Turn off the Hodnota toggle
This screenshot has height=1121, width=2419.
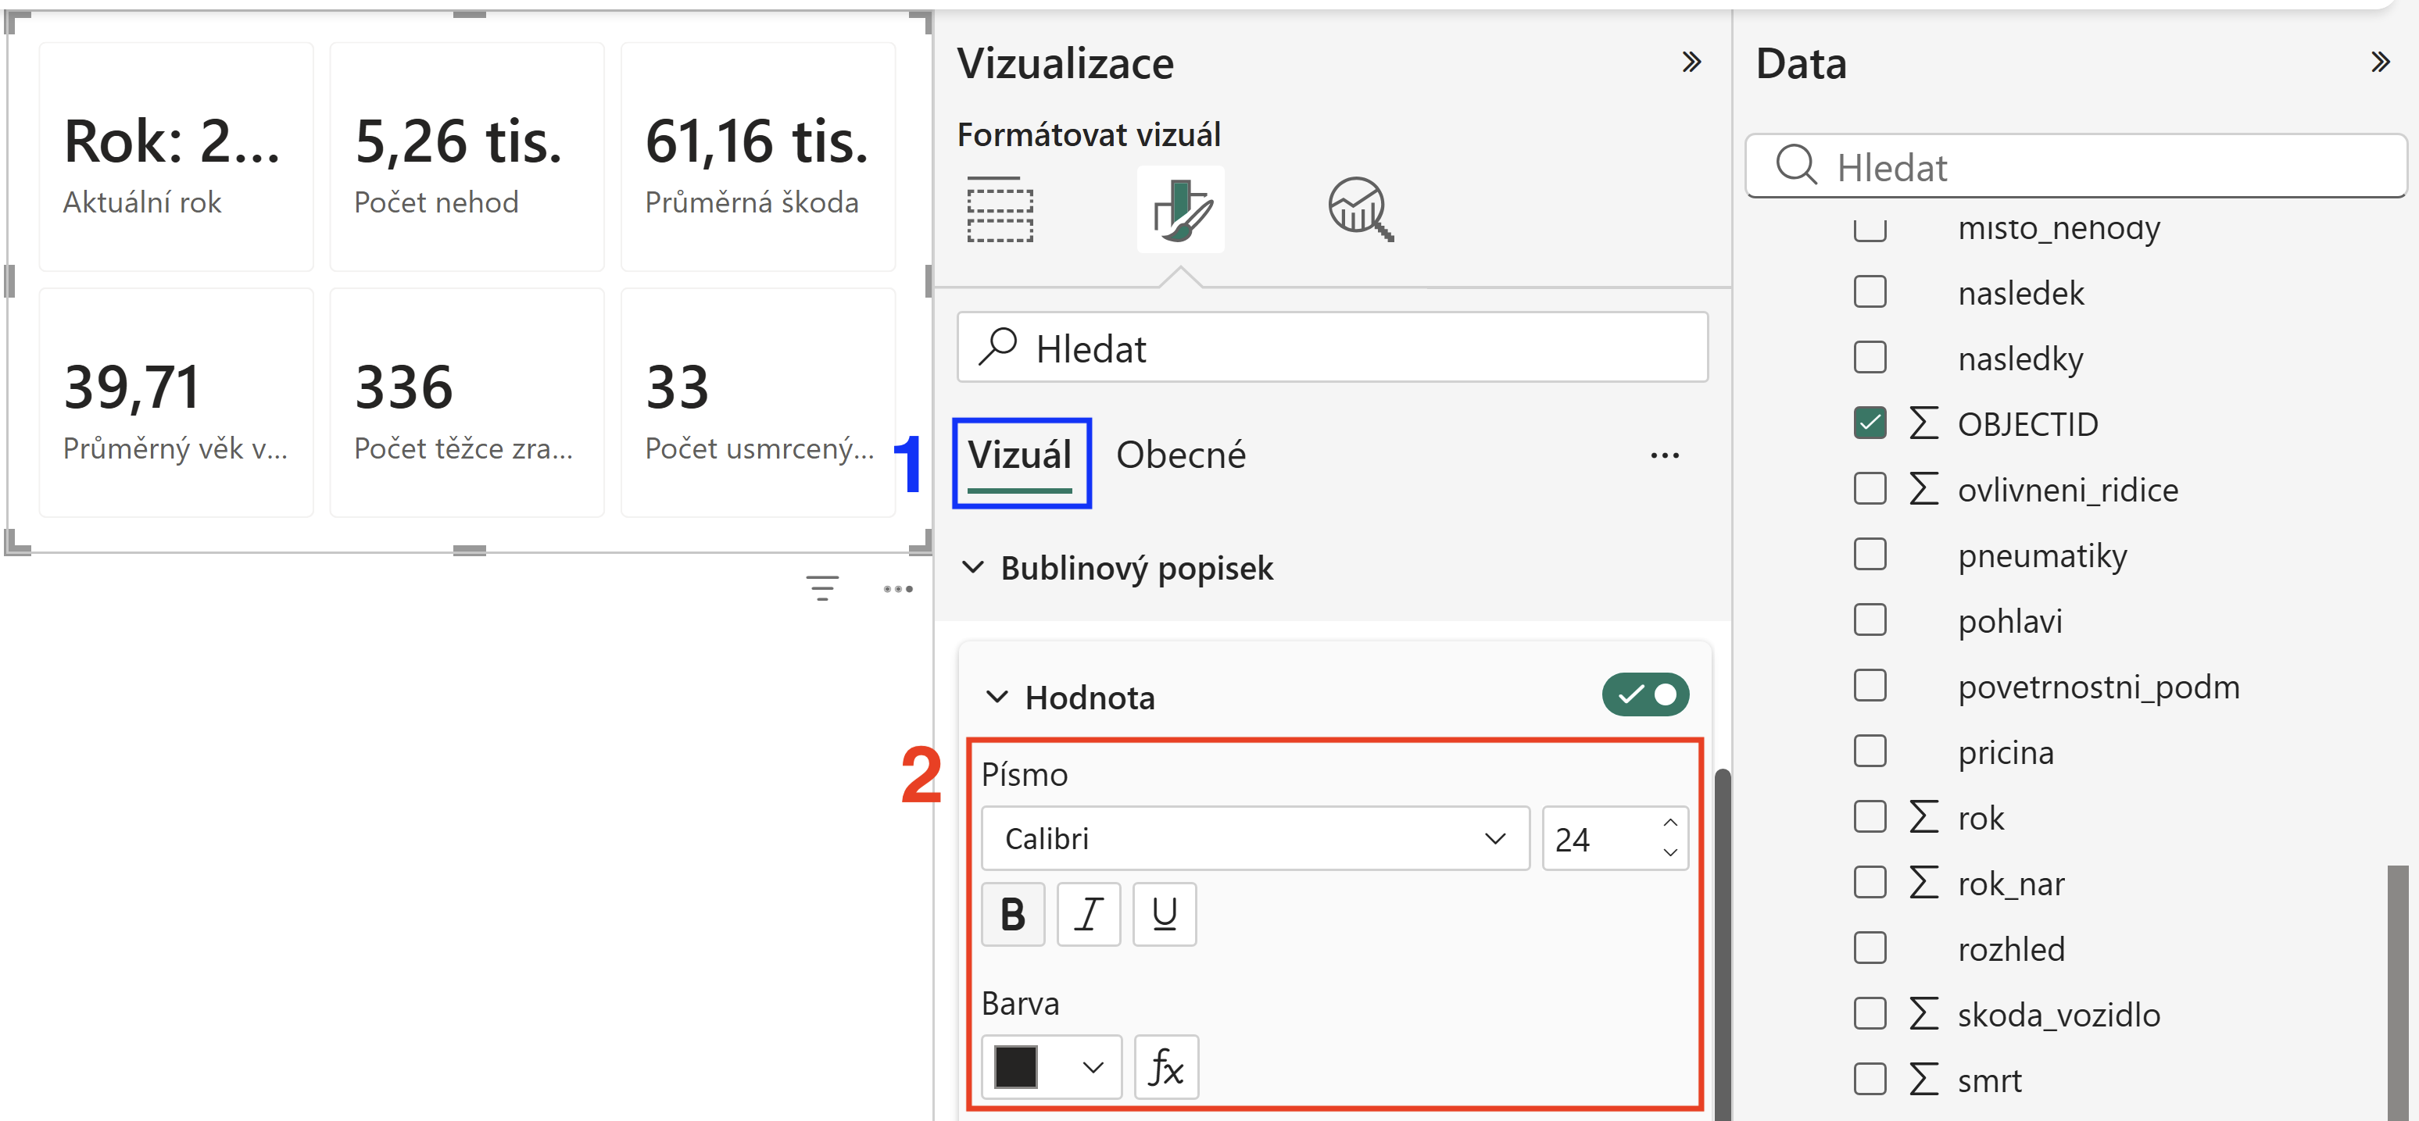[1645, 694]
